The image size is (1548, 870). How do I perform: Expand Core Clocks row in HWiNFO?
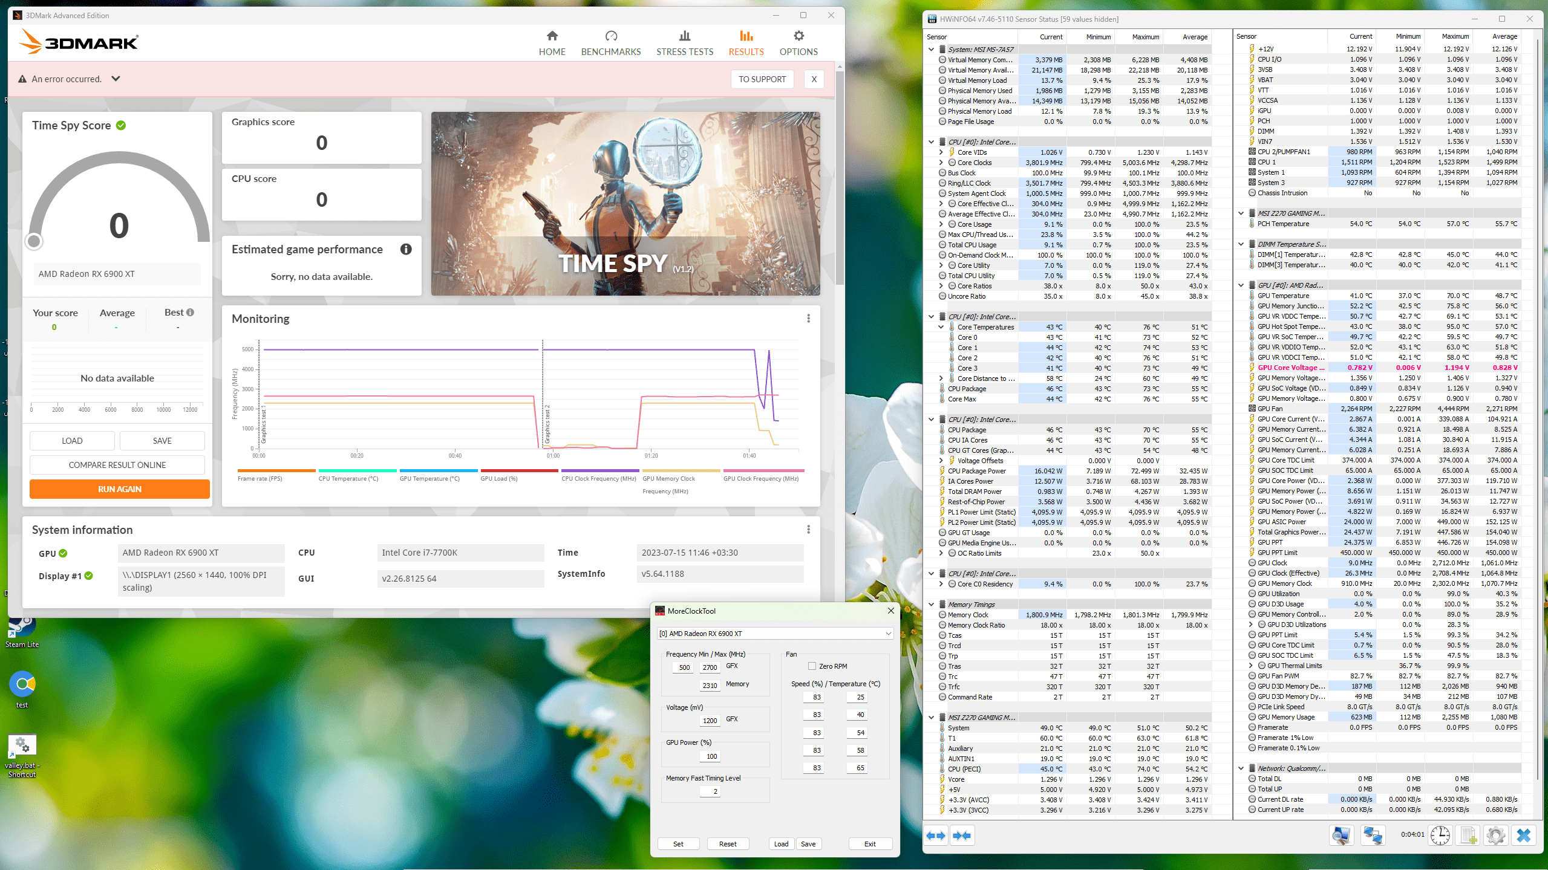941,163
